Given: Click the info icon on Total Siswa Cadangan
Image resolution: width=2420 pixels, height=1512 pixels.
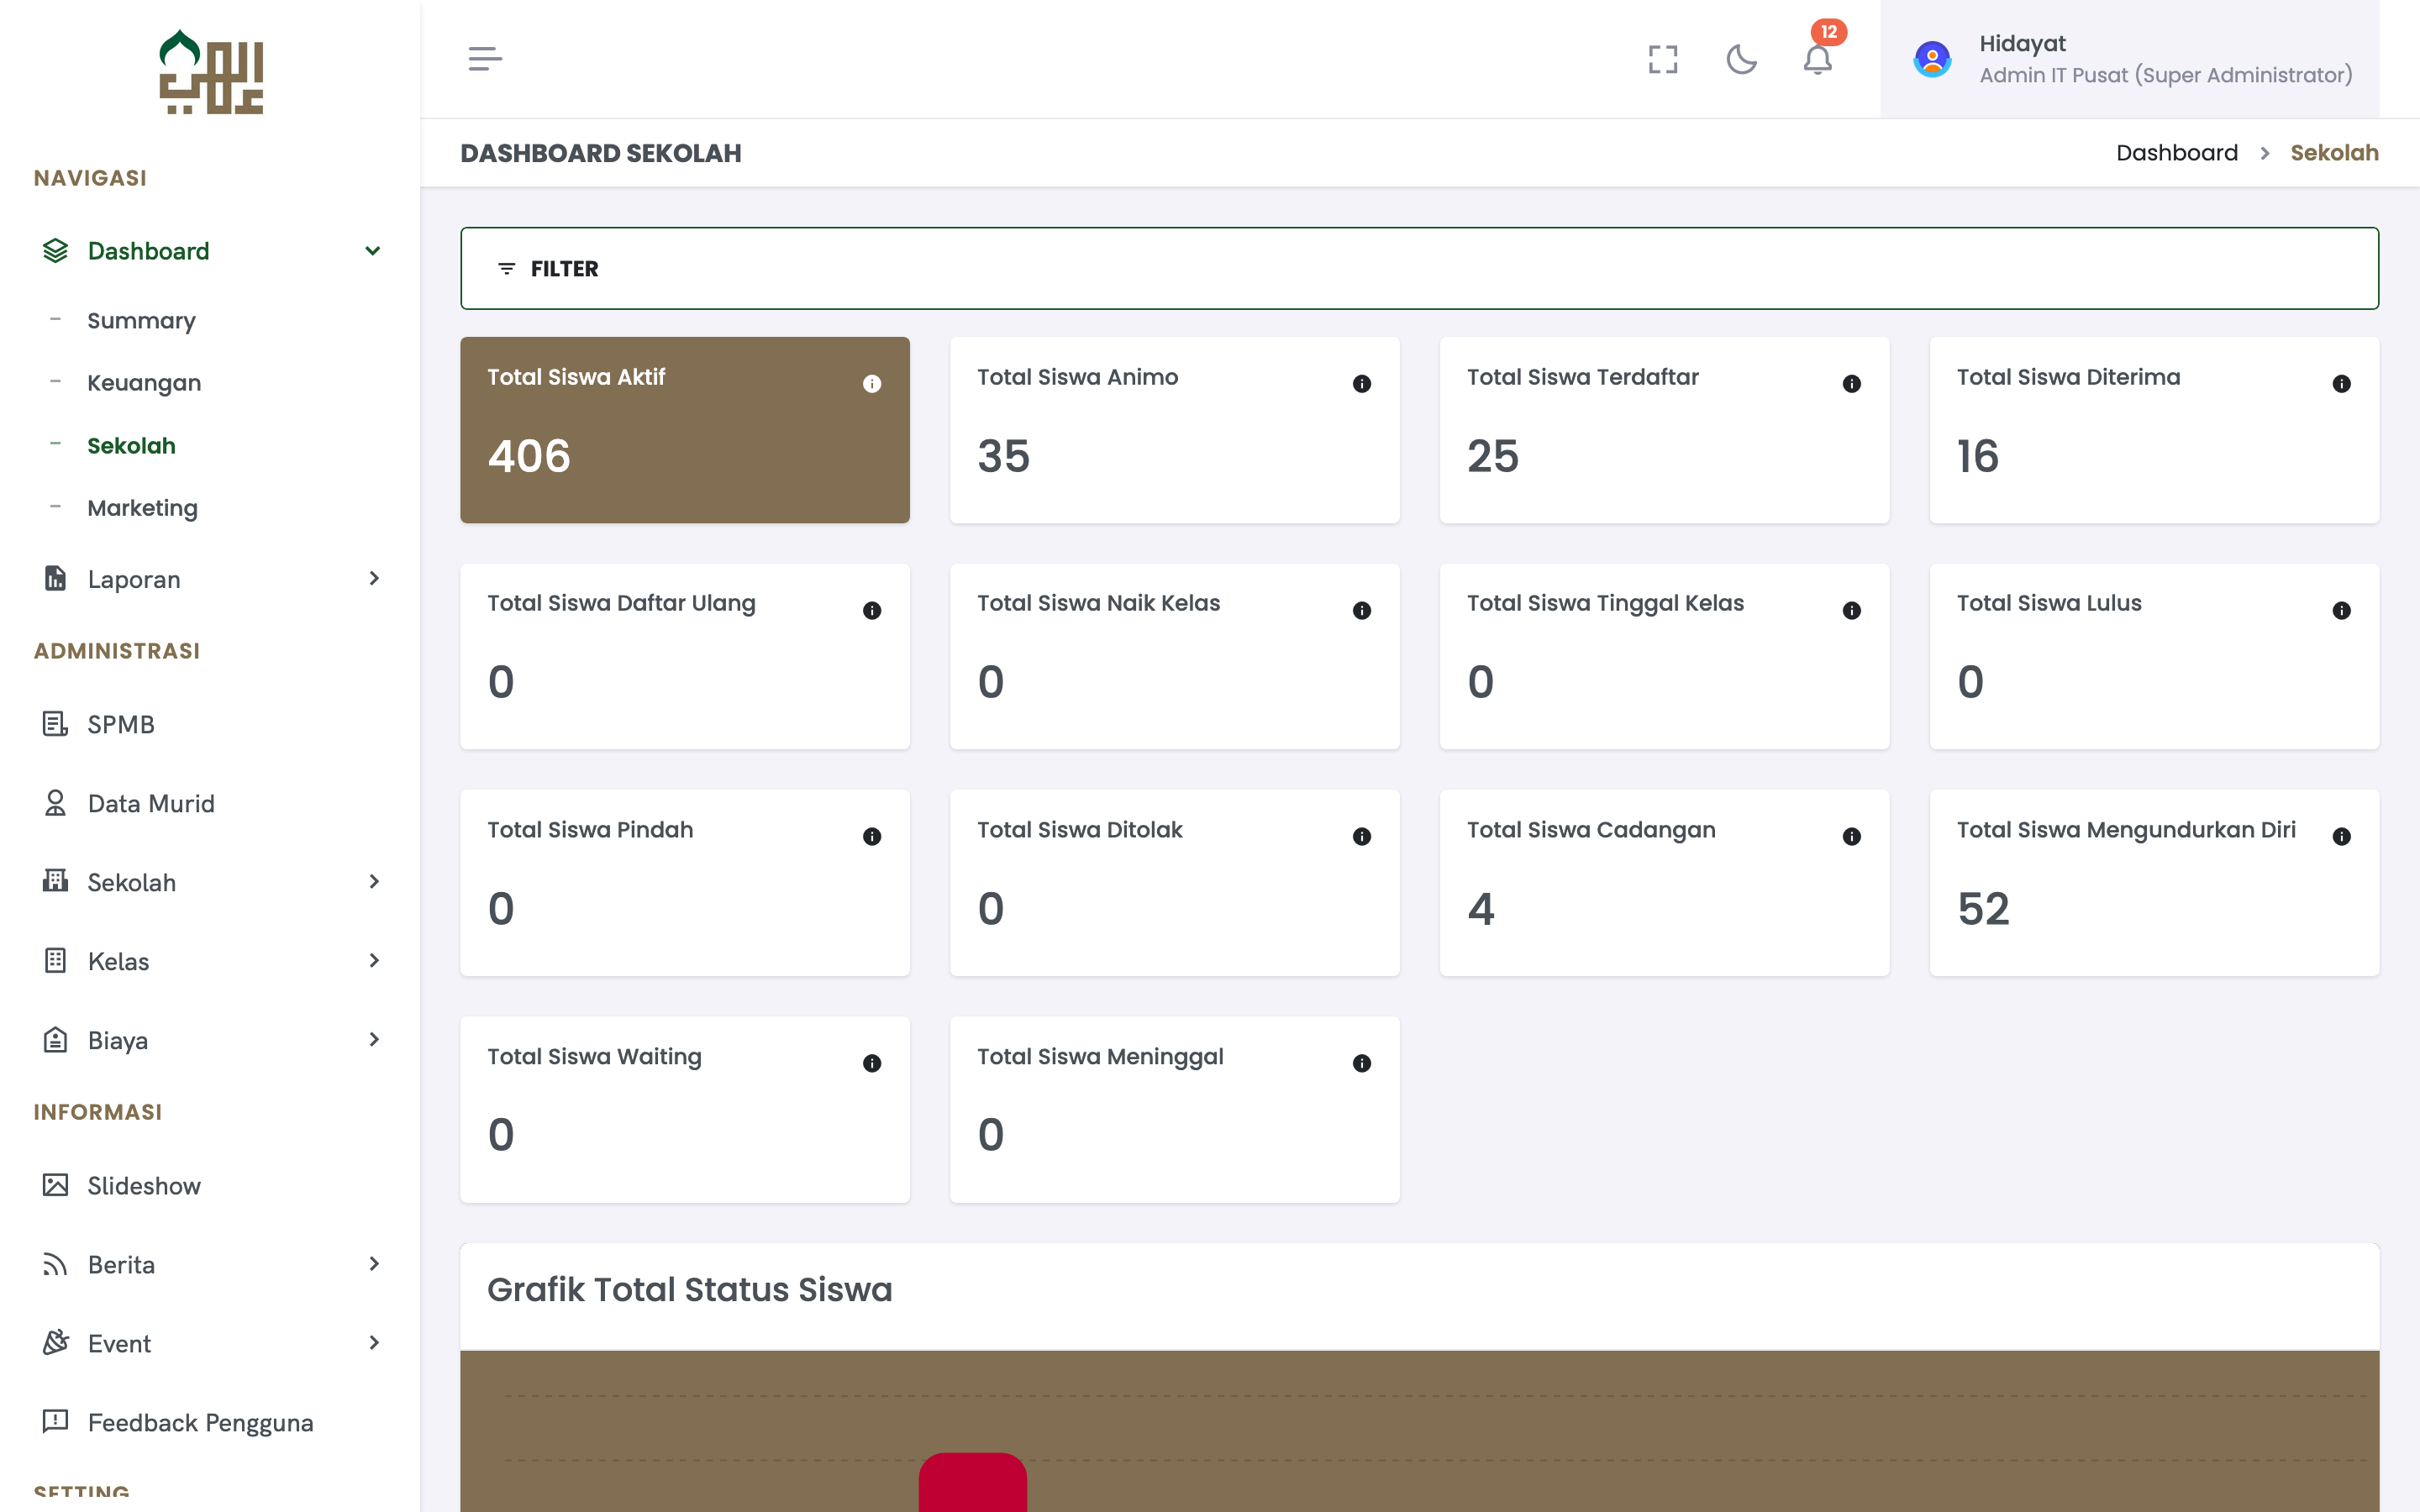Looking at the screenshot, I should pos(1852,837).
